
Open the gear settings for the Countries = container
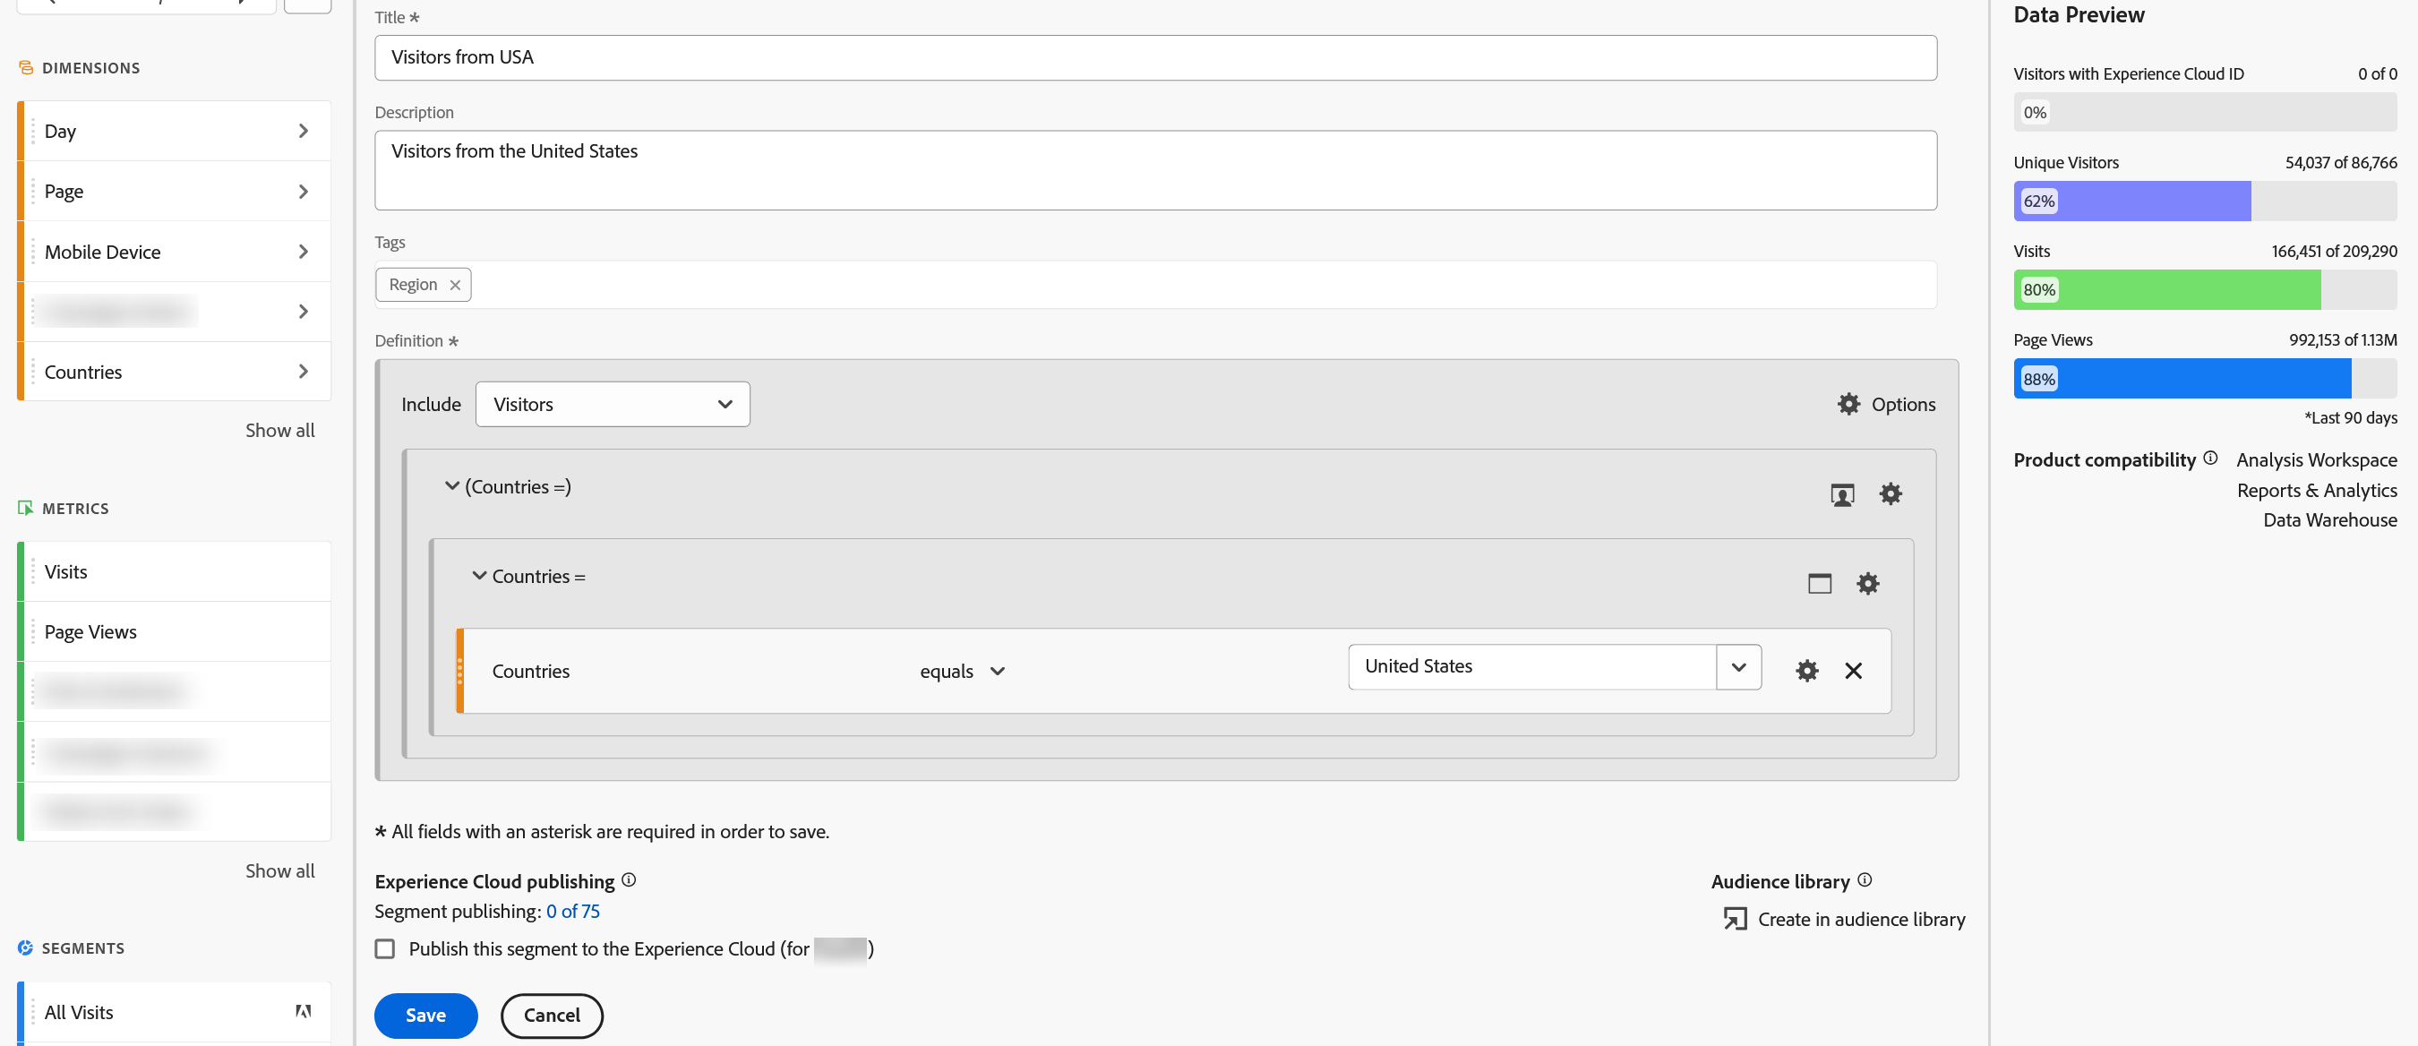tap(1868, 583)
